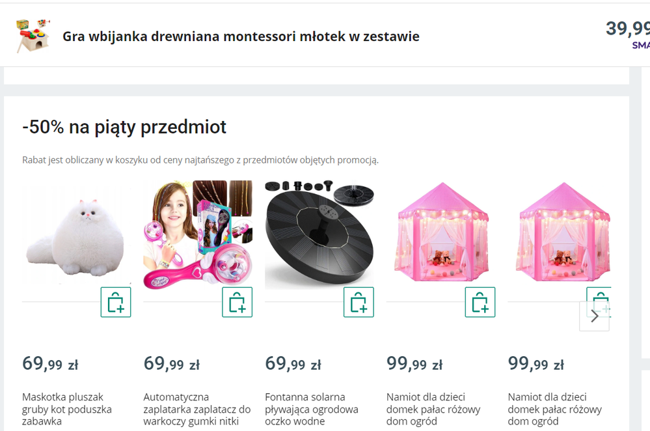650x431 pixels.
Task: Add solar fountain to cart
Action: click(x=359, y=302)
